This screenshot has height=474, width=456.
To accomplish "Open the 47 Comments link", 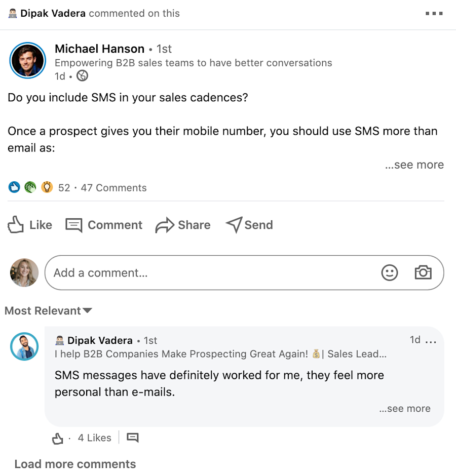I will [x=113, y=187].
